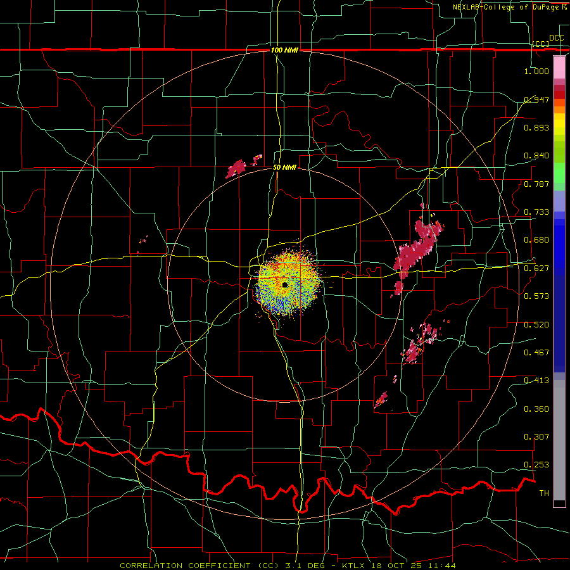Select the 0.360 scale value
The image size is (570, 570).
pyautogui.click(x=536, y=409)
